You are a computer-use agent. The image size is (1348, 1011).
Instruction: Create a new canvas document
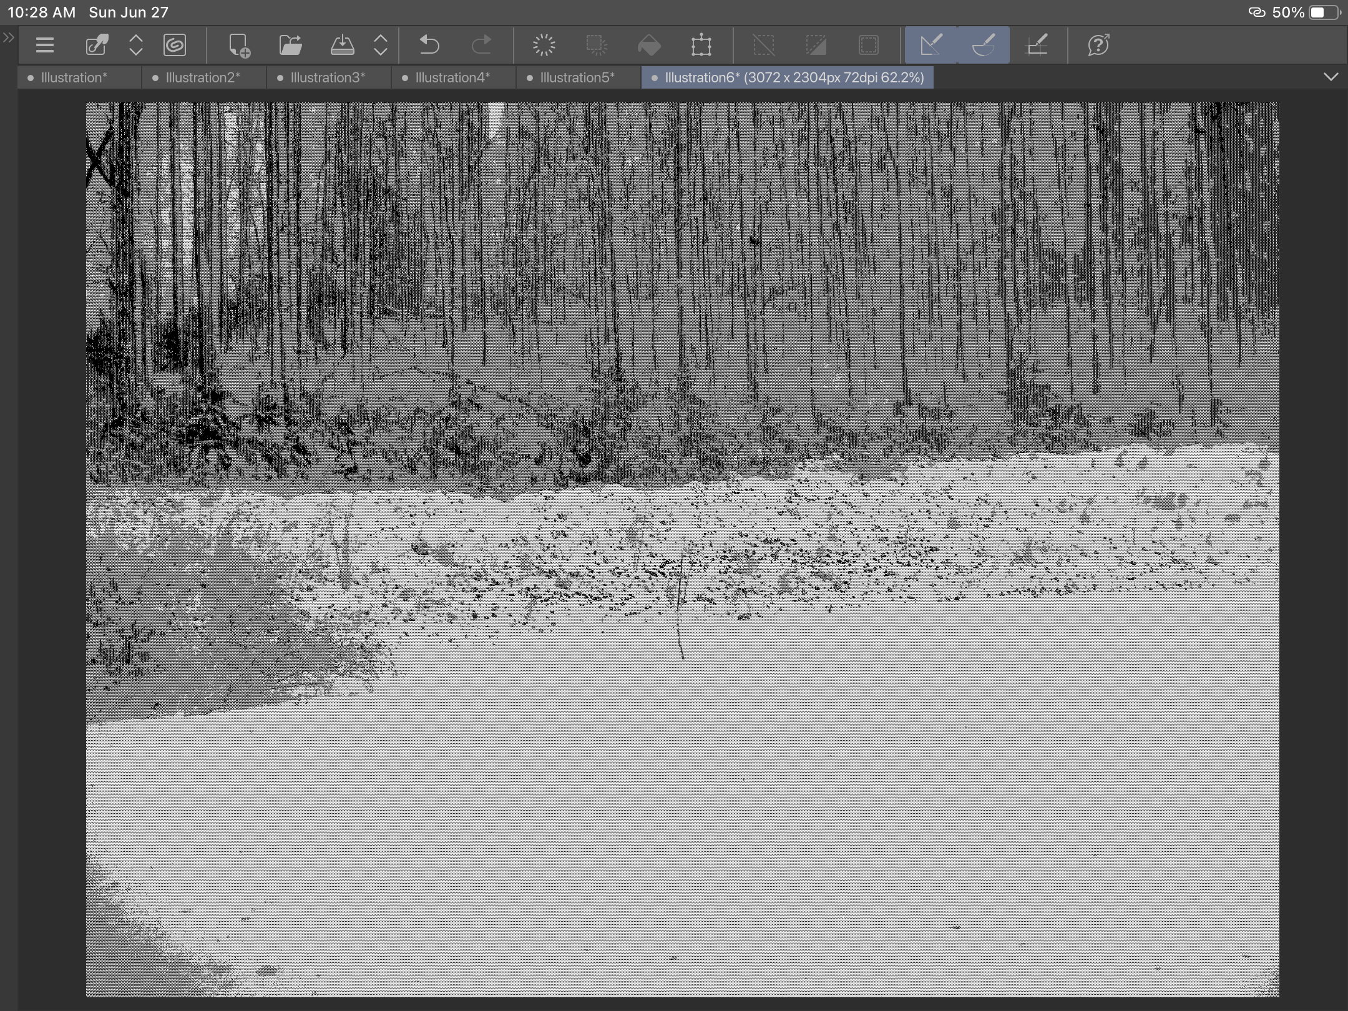click(x=239, y=46)
